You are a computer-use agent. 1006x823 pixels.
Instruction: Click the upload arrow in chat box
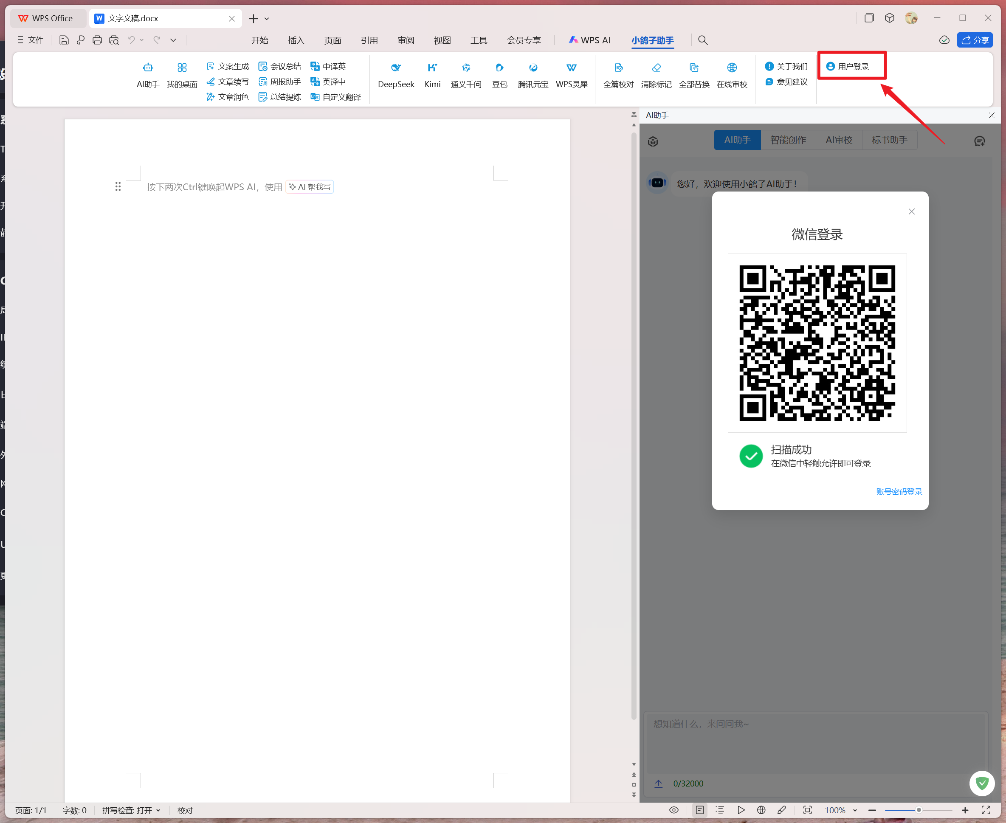pos(659,784)
